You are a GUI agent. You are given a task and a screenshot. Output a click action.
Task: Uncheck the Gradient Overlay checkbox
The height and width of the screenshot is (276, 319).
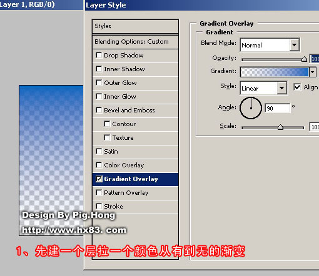[x=99, y=179]
